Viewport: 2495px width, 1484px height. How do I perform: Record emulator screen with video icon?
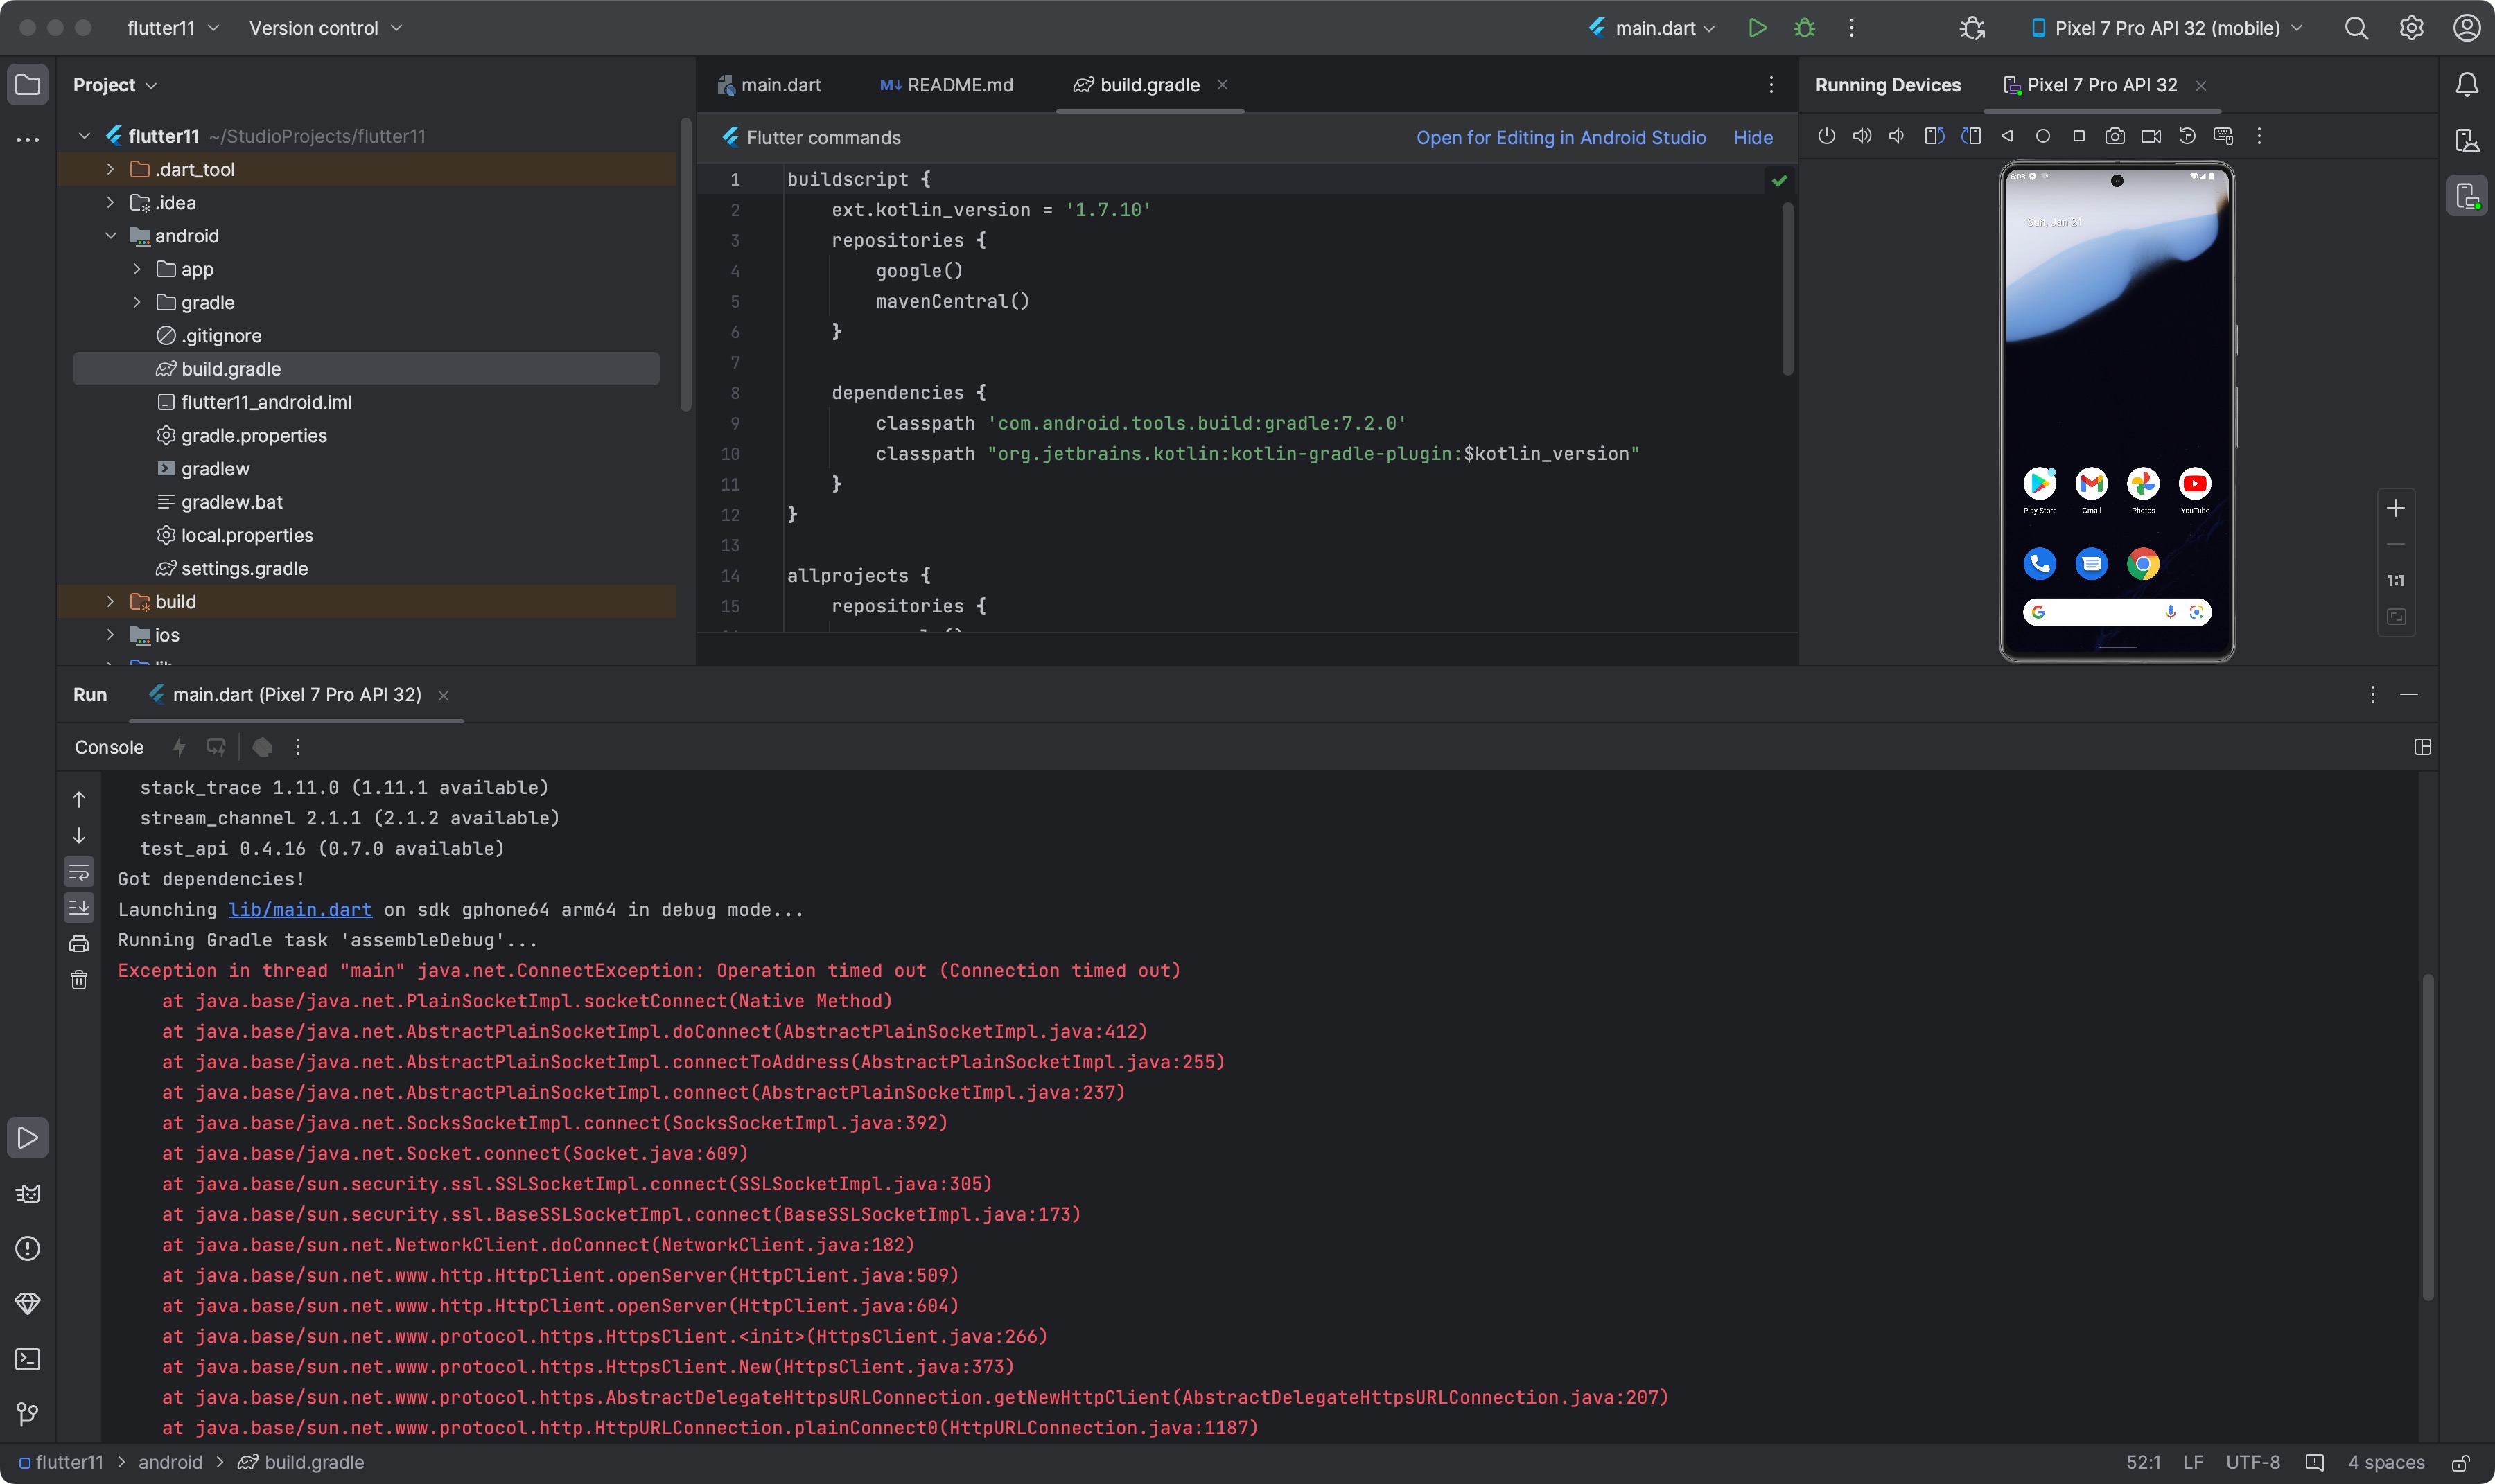tap(2151, 136)
